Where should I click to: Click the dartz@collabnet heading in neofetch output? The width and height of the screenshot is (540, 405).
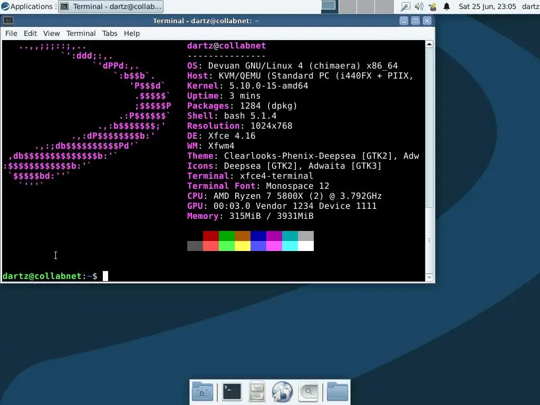(226, 45)
